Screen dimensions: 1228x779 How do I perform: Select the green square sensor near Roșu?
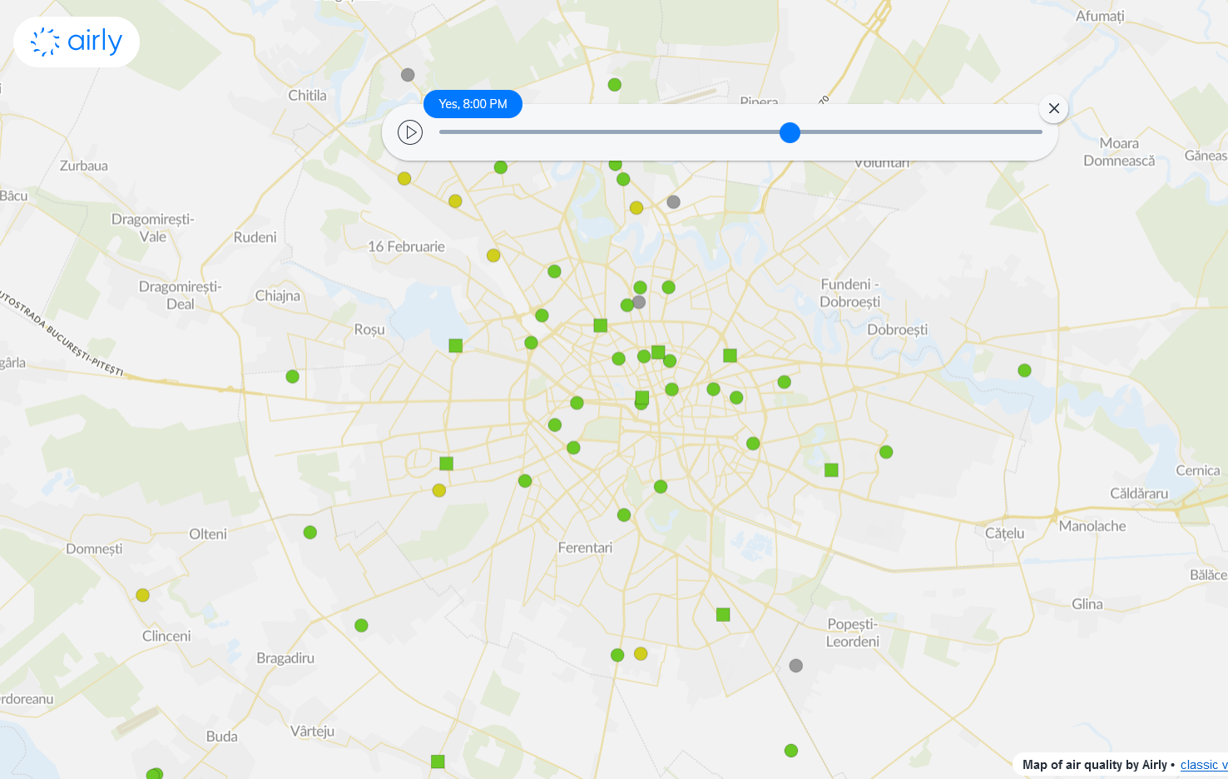point(455,345)
